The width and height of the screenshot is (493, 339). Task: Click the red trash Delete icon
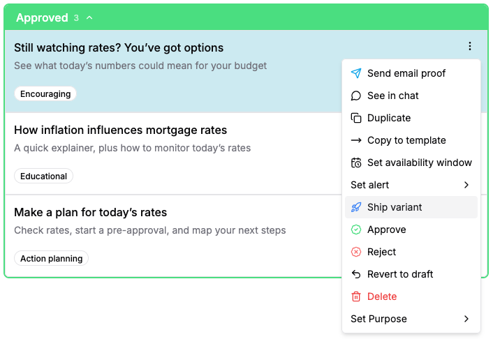click(356, 296)
